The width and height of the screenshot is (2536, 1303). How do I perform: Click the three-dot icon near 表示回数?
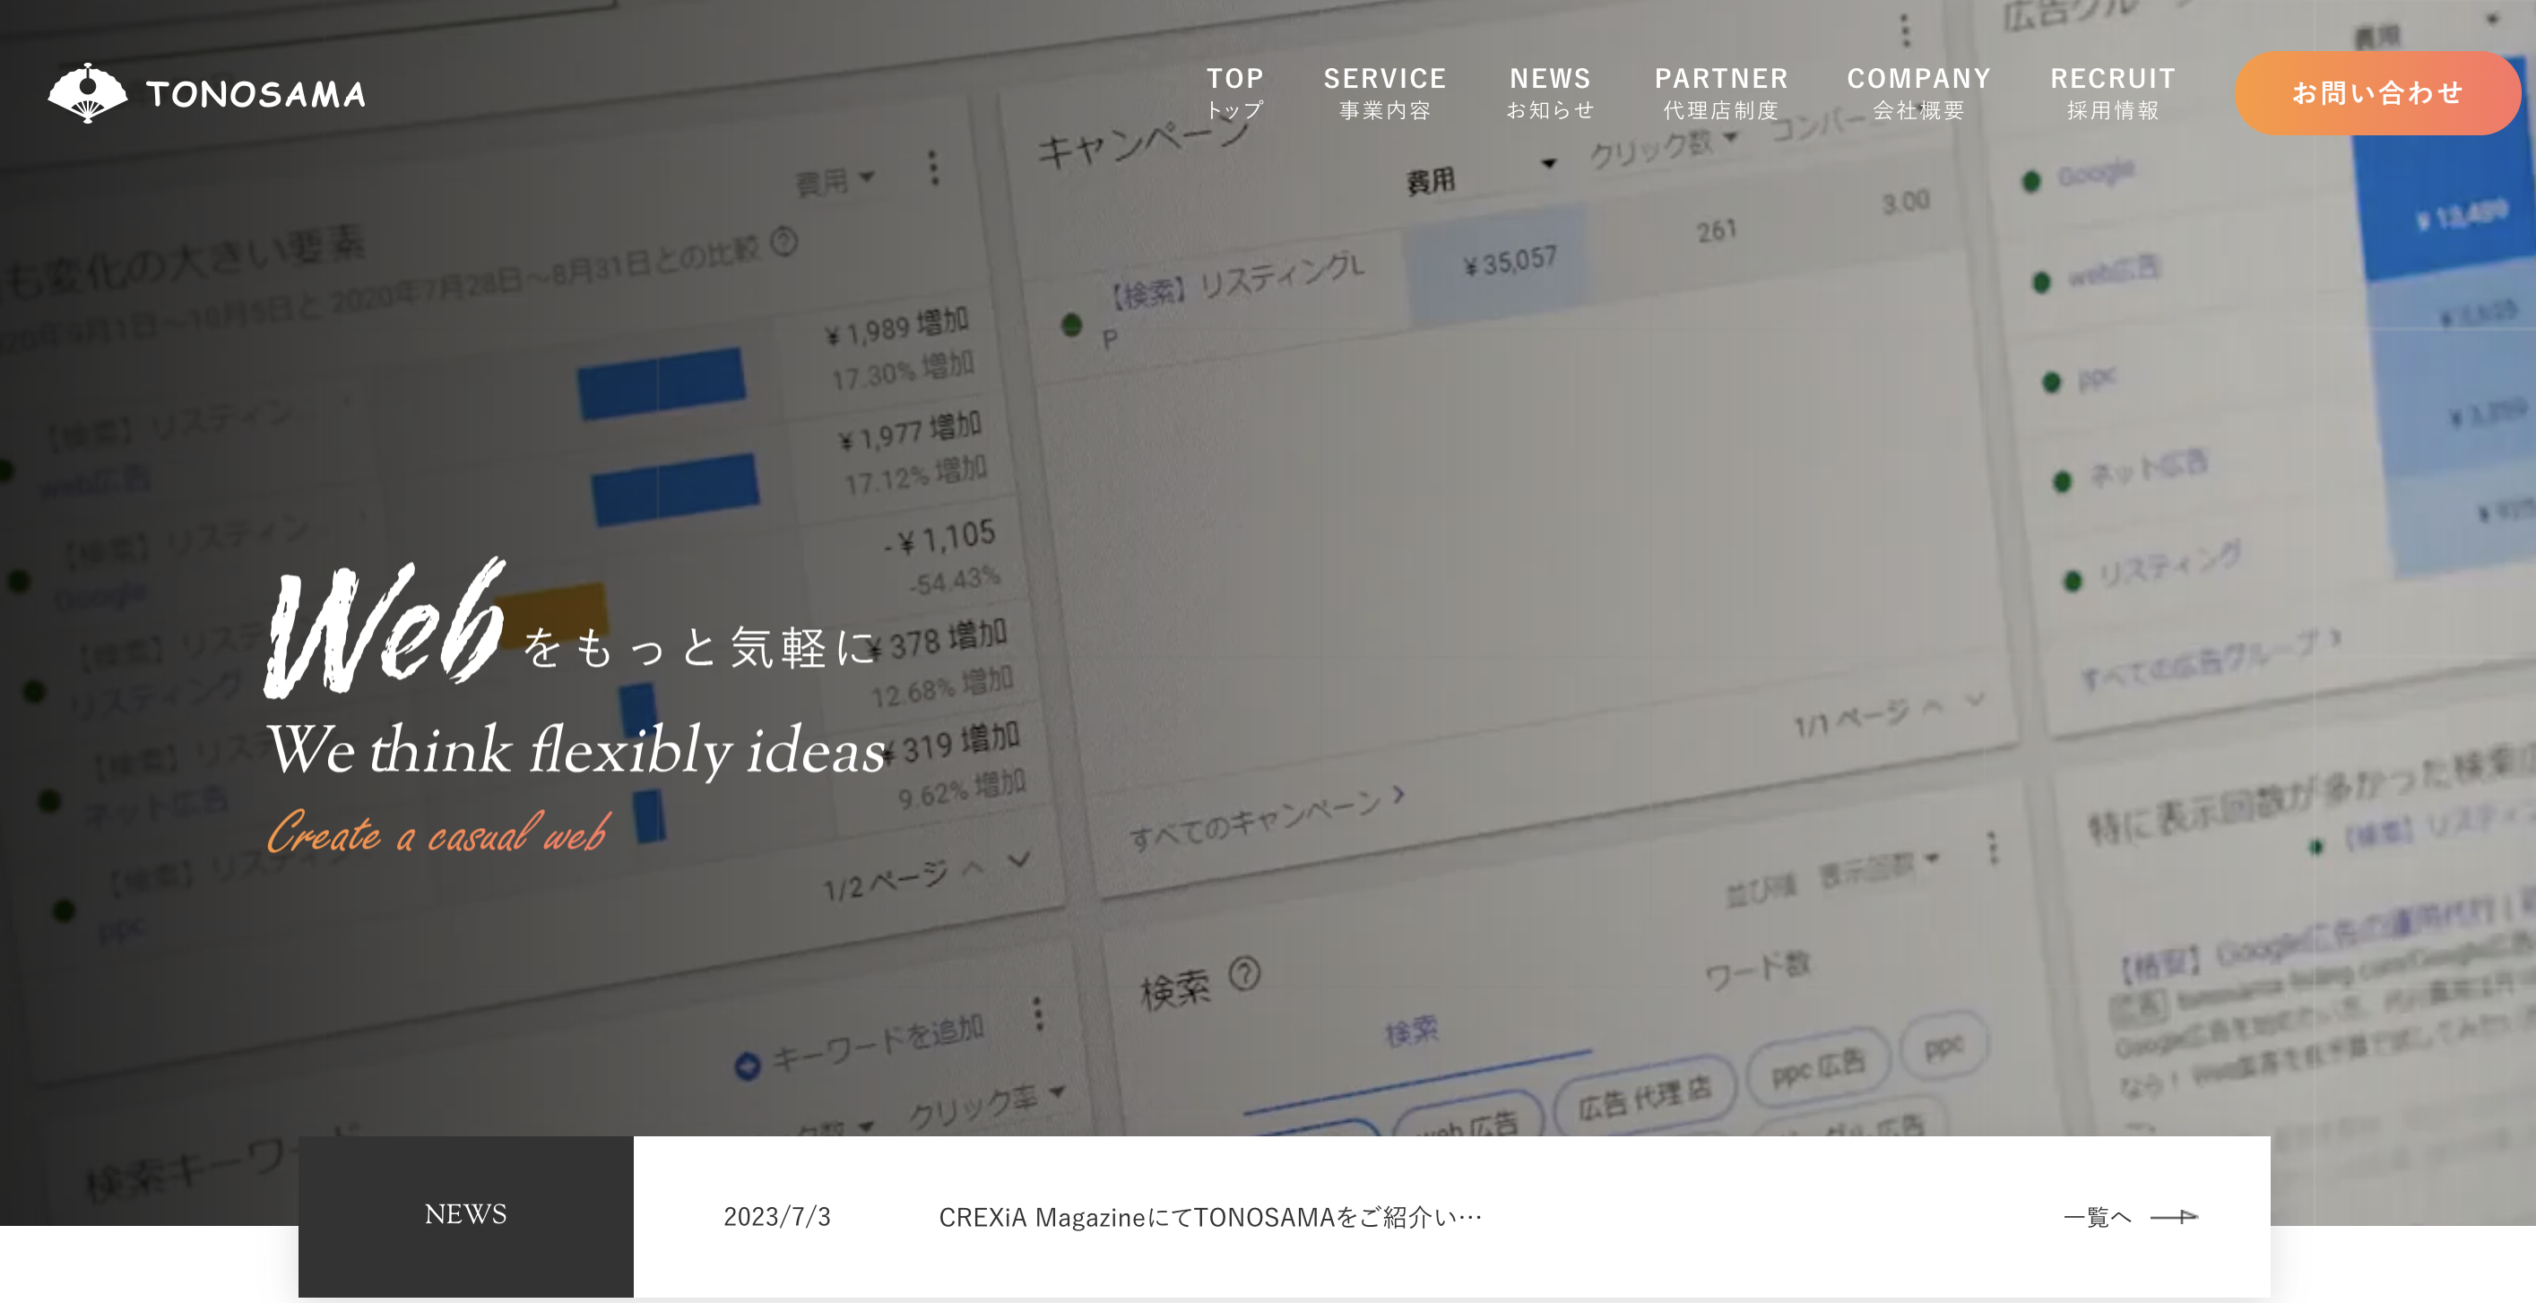point(1993,848)
